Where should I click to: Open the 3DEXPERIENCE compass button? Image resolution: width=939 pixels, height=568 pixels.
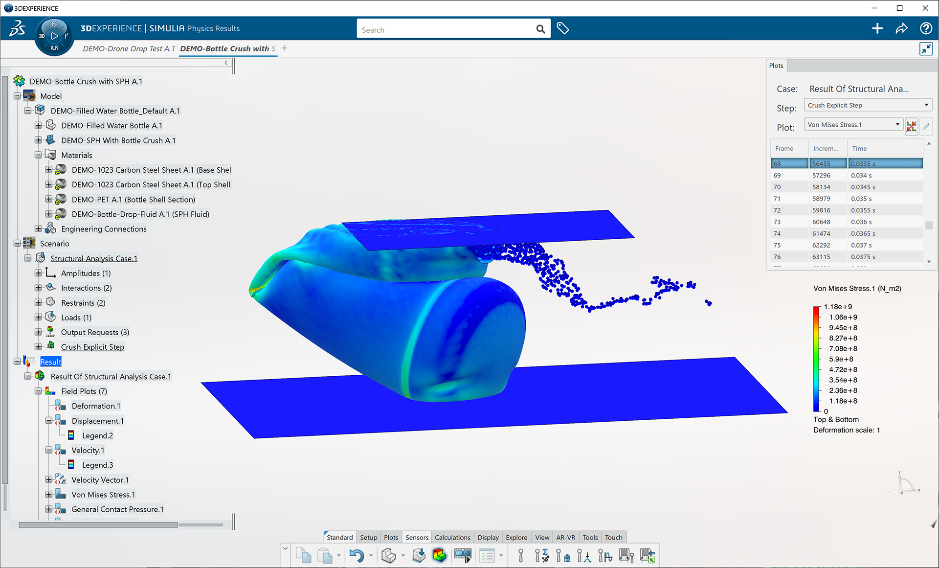54,36
